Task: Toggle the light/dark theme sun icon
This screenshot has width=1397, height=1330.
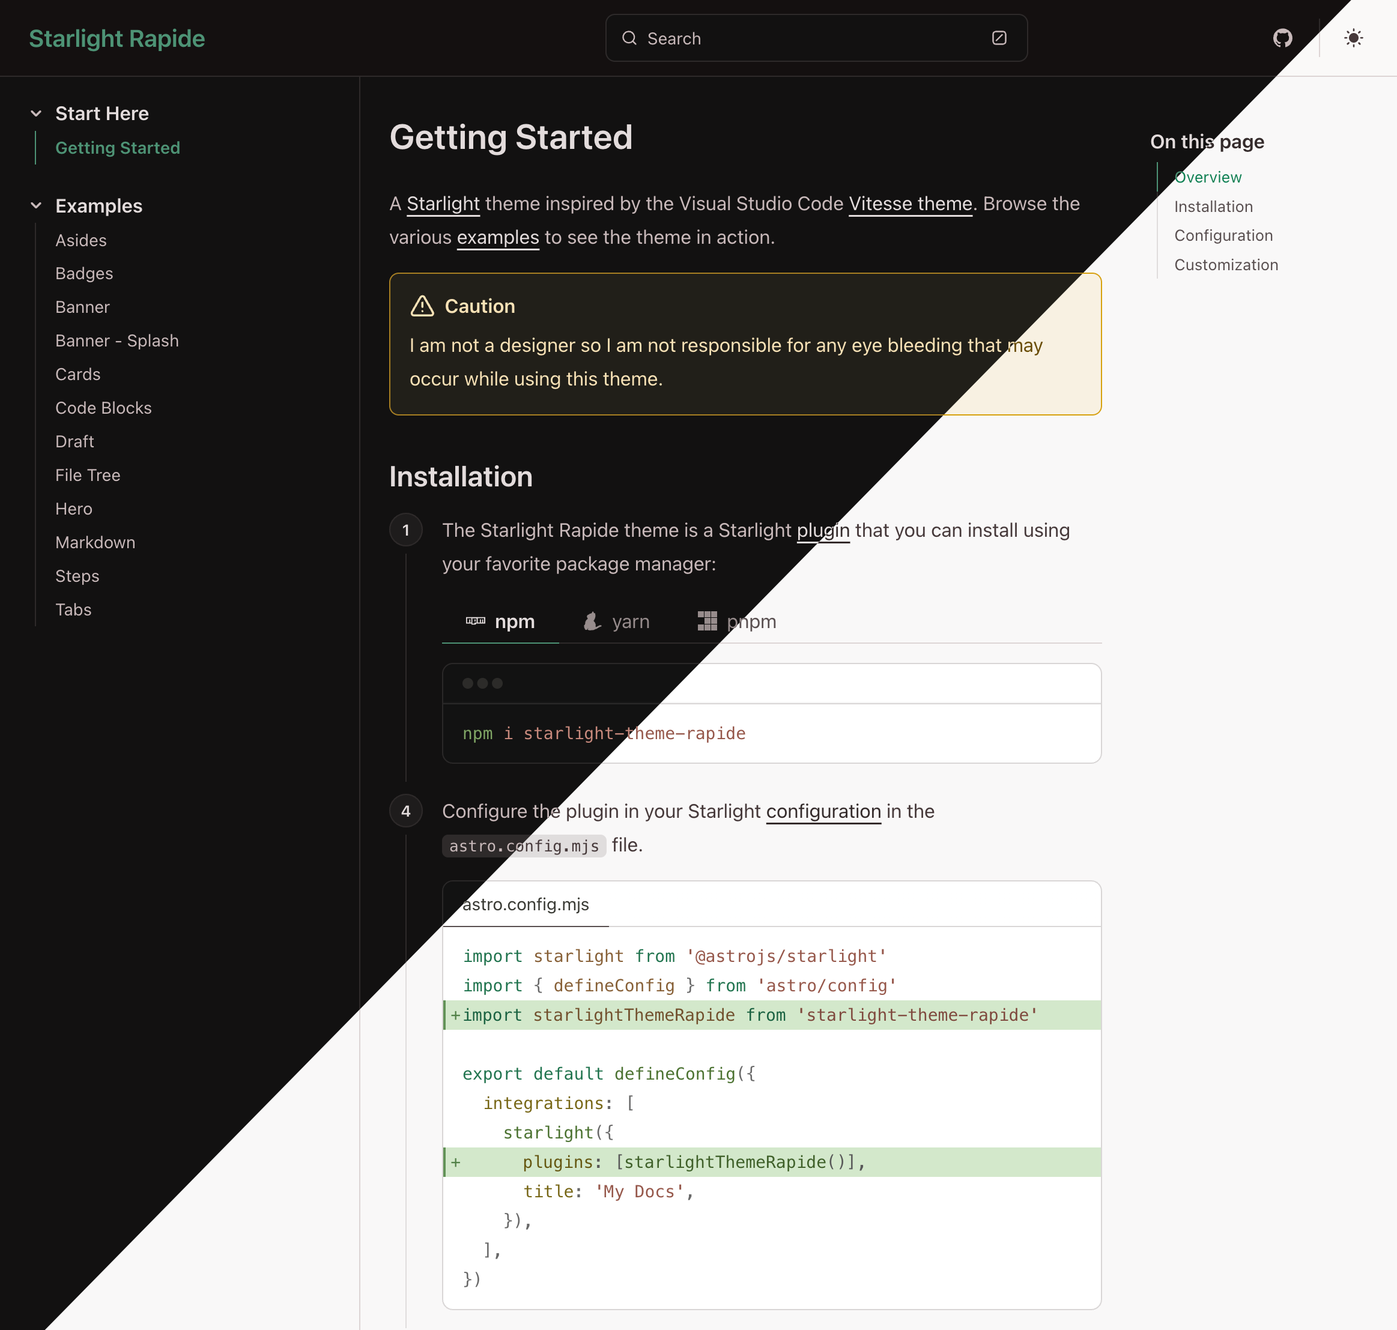Action: click(1353, 38)
